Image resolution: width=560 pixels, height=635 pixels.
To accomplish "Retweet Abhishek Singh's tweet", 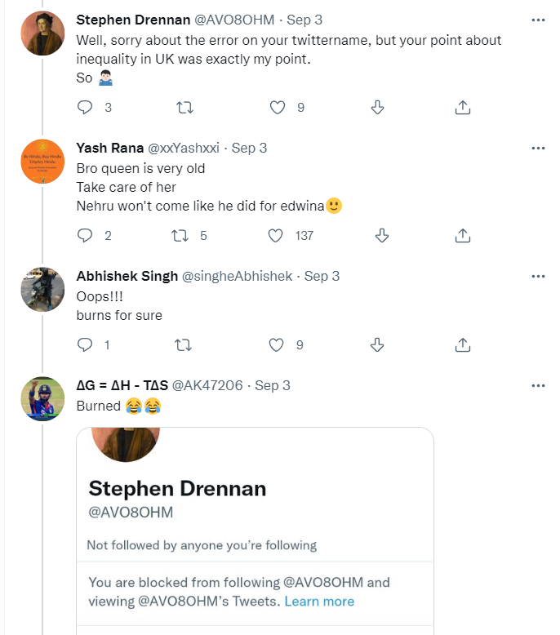I will click(x=183, y=344).
